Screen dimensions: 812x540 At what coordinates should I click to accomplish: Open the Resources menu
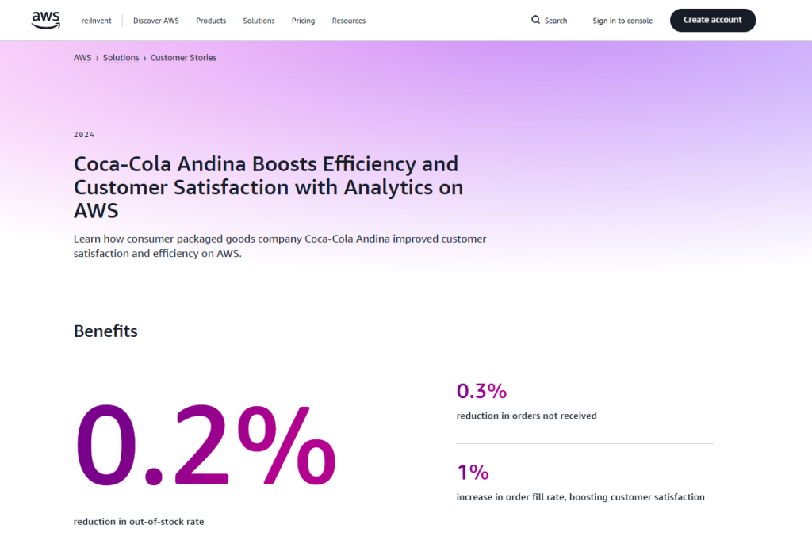tap(349, 21)
